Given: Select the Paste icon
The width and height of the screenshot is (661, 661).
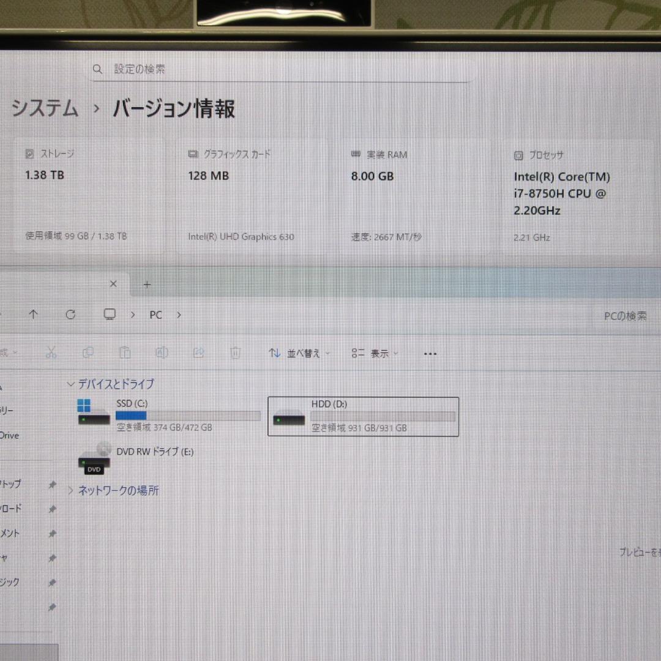Looking at the screenshot, I should click(125, 353).
